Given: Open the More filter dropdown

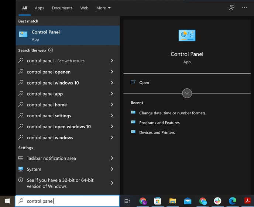Looking at the screenshot, I should pos(103,8).
